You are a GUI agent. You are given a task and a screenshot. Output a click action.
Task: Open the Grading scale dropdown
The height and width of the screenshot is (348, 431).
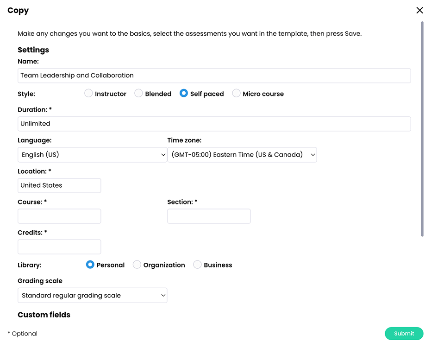click(x=92, y=296)
